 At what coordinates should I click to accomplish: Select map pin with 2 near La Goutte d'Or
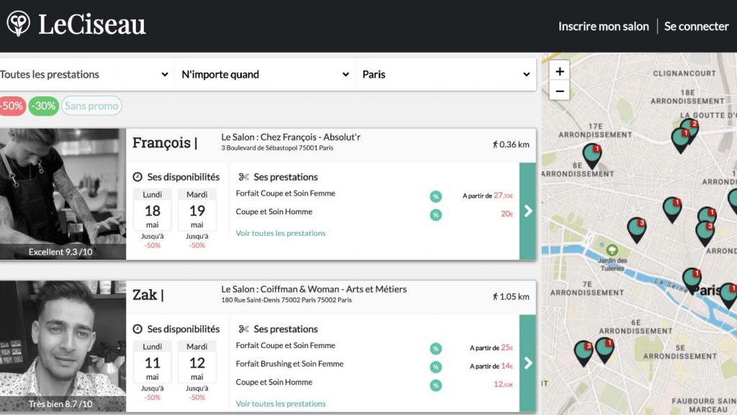[x=690, y=129]
